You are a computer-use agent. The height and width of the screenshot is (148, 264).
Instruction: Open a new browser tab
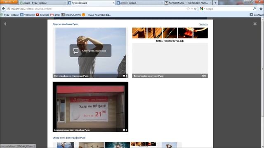tap(215, 3)
